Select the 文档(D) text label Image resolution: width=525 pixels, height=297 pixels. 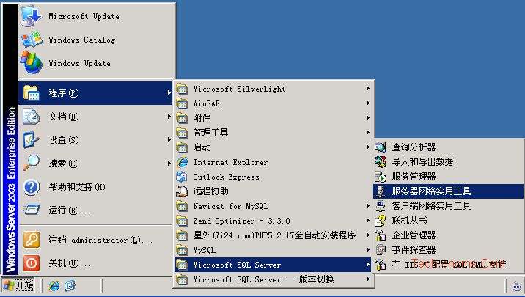click(x=64, y=117)
